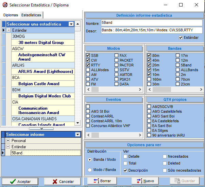205x187 pixels.
Task: Click the green checkmark Aceptar button
Action: [x=21, y=182]
